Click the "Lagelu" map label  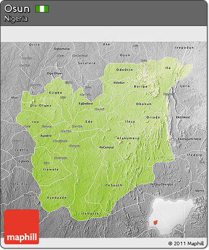(21, 150)
